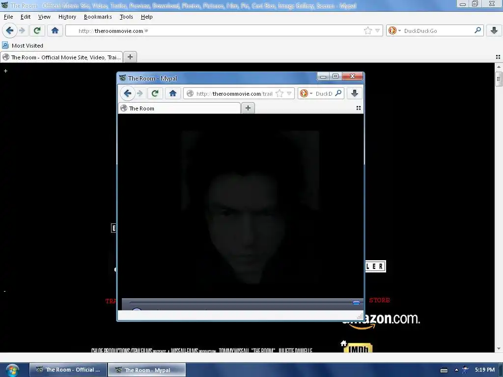
Task: Click site identity globe in popup address bar
Action: (190, 93)
